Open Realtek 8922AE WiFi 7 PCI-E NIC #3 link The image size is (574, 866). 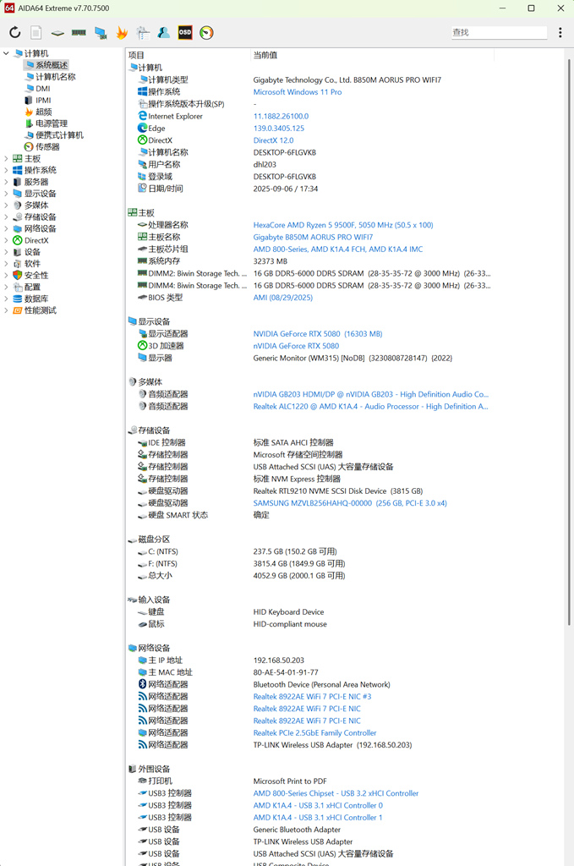pyautogui.click(x=313, y=697)
